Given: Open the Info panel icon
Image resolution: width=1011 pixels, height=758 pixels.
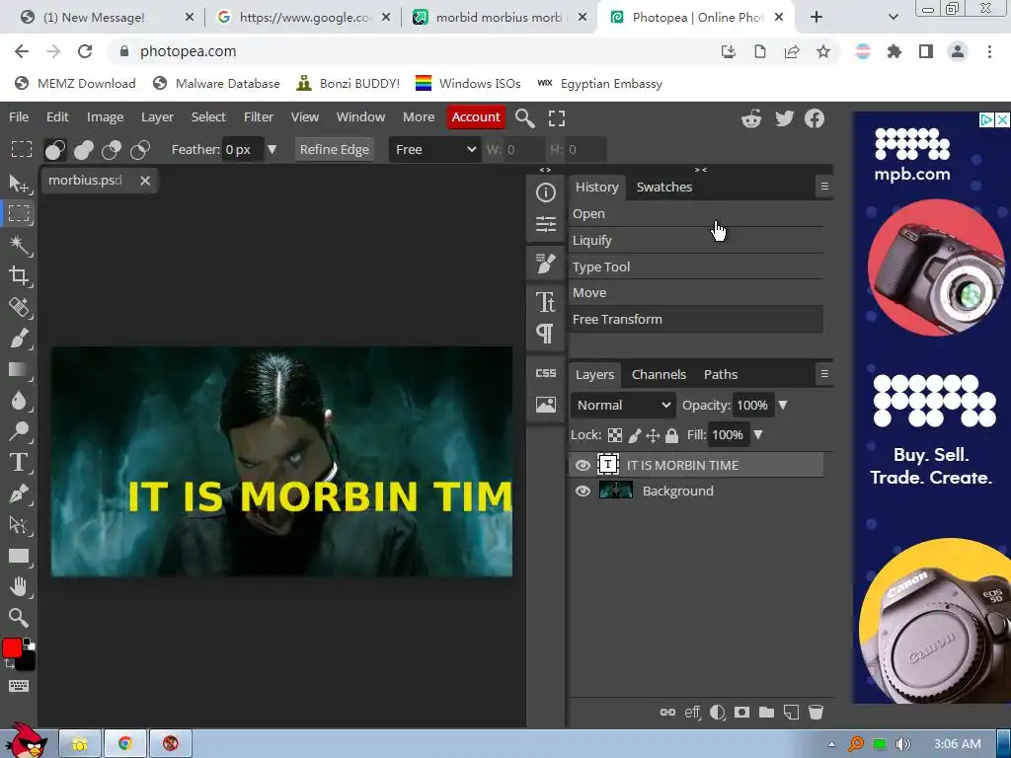Looking at the screenshot, I should pos(545,192).
